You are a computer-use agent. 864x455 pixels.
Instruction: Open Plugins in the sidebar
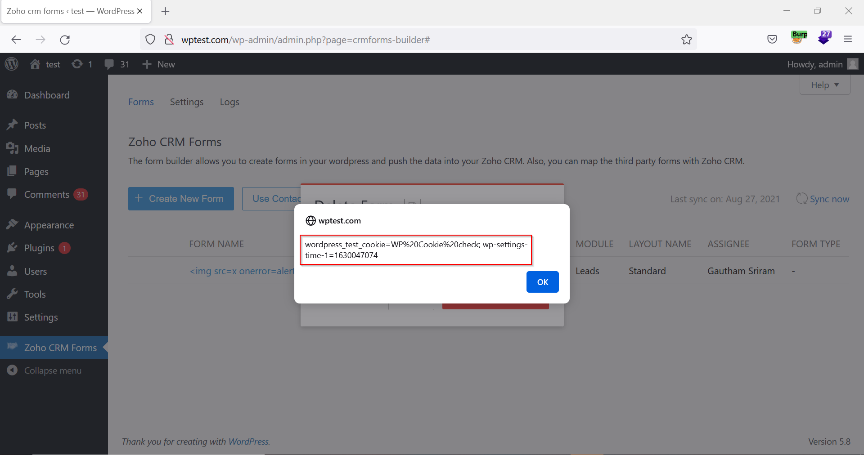pos(39,248)
